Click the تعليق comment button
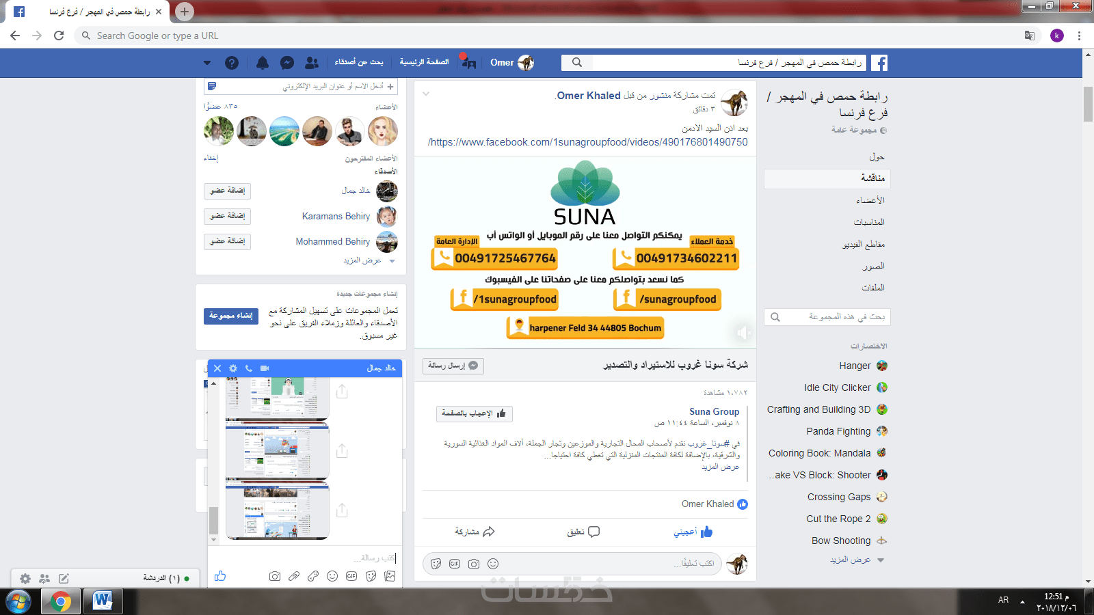 click(x=583, y=532)
